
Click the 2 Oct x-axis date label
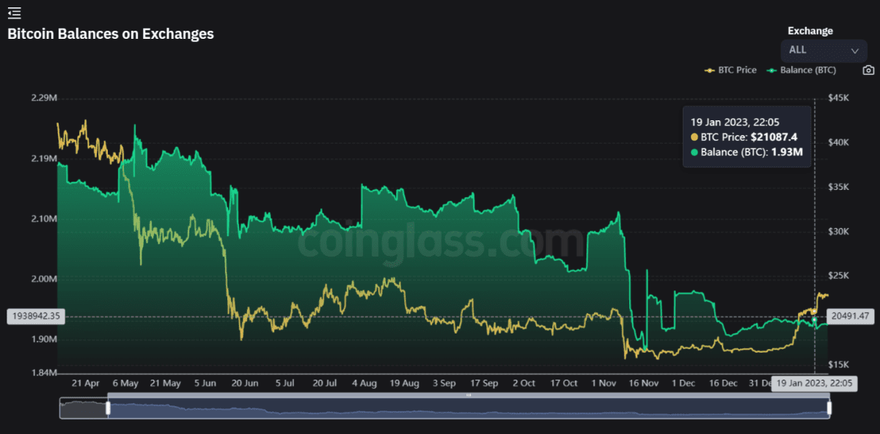524,383
